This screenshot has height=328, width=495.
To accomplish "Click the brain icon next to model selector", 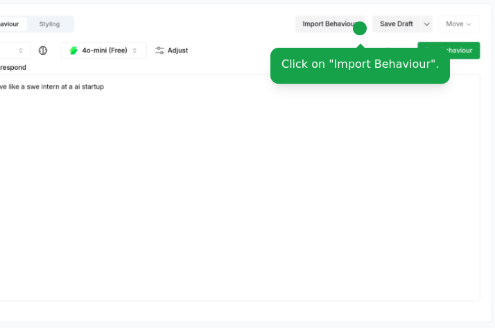I will click(x=43, y=51).
